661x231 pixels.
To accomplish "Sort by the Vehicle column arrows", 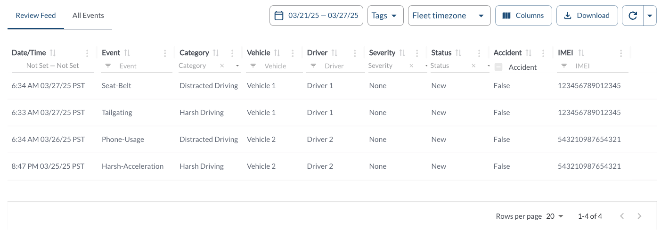I will (277, 53).
